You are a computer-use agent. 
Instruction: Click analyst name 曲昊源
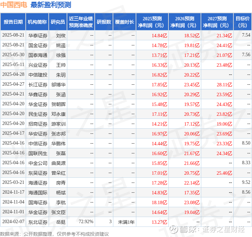click(x=59, y=163)
